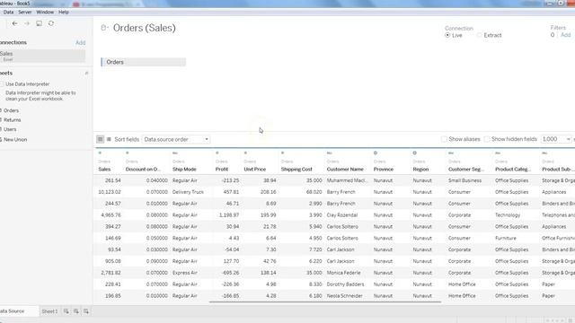The width and height of the screenshot is (575, 323).
Task: Switch to preview grid view icon
Action: (100, 139)
